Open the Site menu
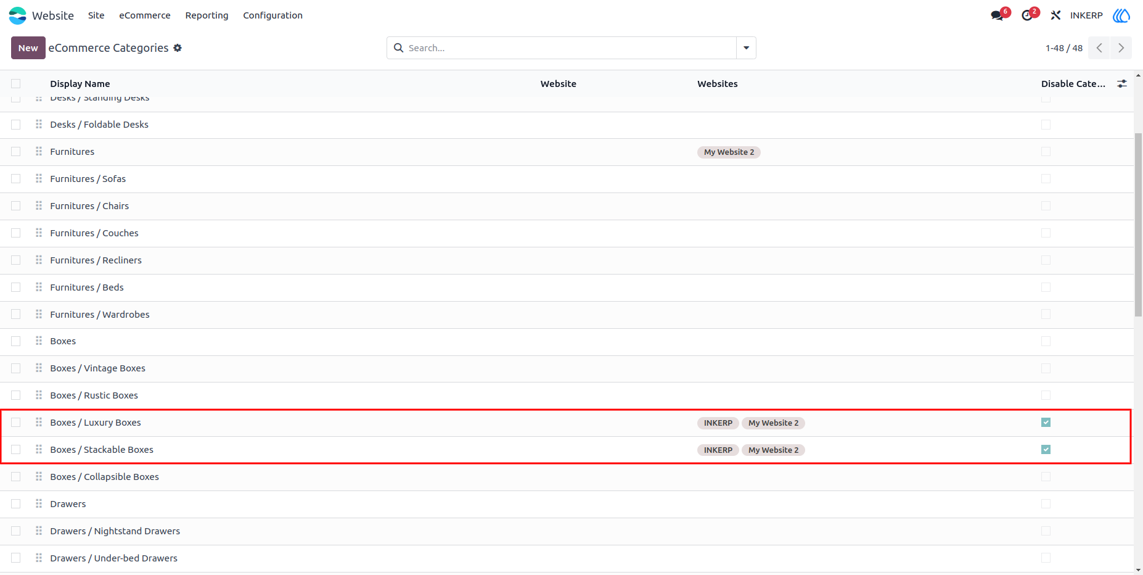This screenshot has height=575, width=1143. [96, 15]
